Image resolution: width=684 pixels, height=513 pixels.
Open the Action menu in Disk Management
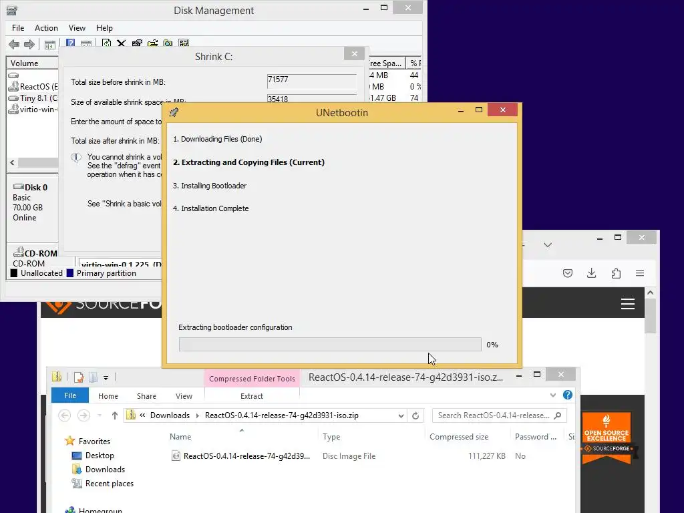pos(46,28)
